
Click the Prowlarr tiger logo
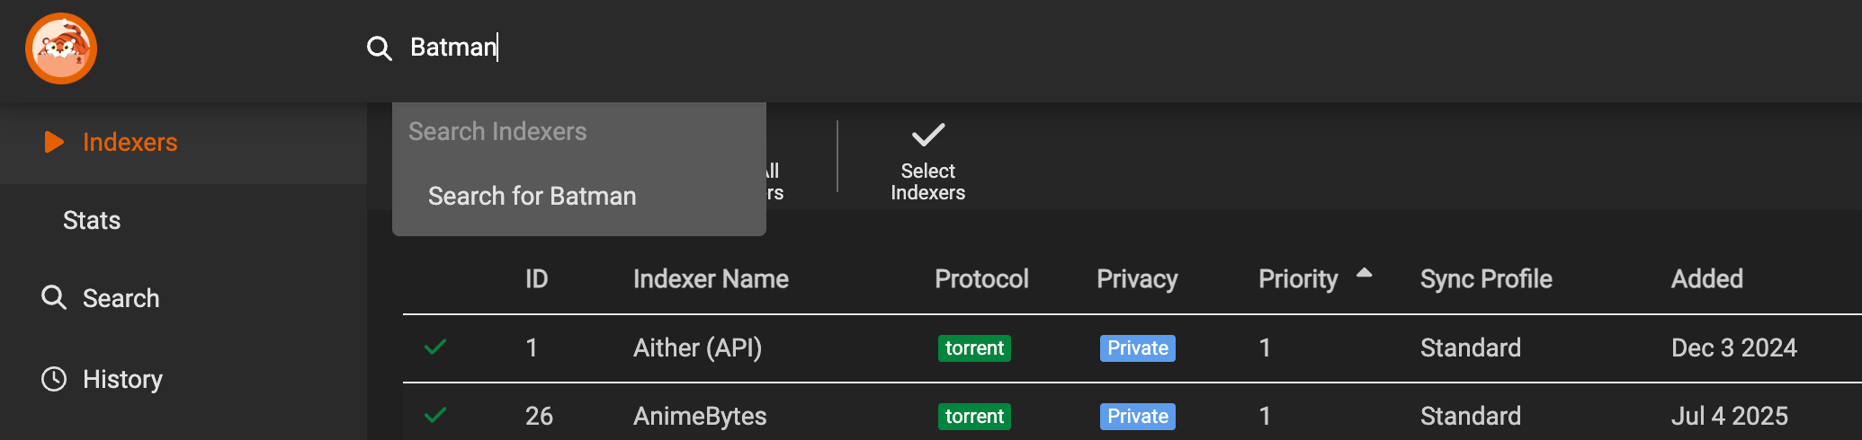coord(61,48)
